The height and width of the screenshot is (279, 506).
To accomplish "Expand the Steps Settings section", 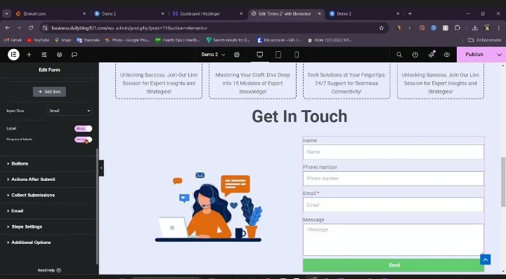I will pyautogui.click(x=48, y=226).
